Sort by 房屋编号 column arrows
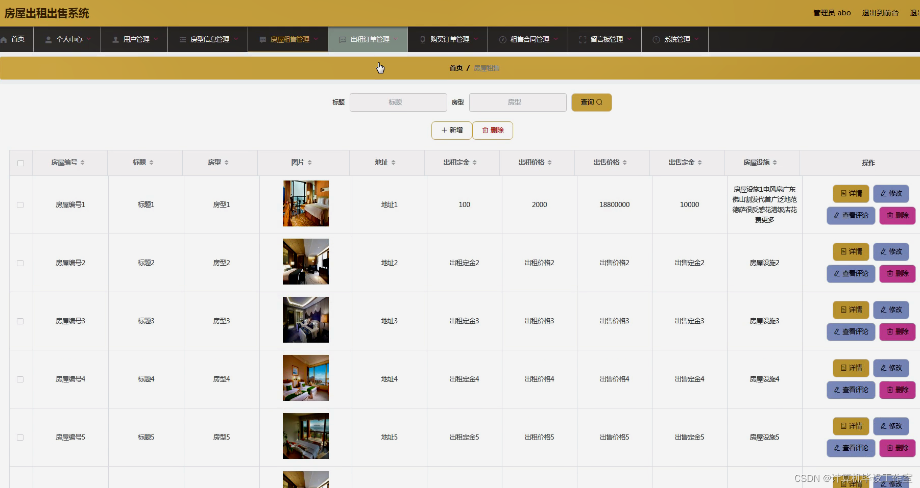This screenshot has height=488, width=920. (83, 162)
